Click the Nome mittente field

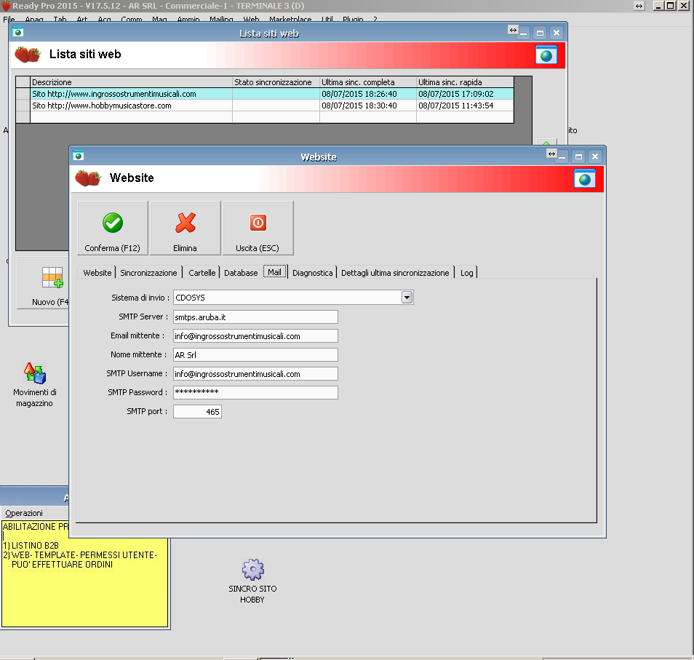click(255, 355)
